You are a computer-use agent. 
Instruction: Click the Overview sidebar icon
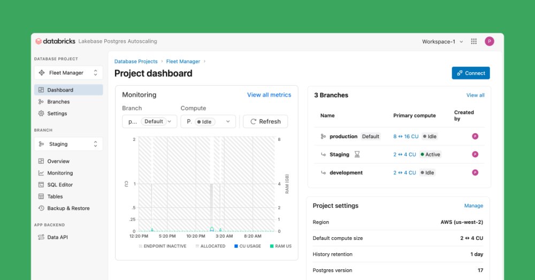pyautogui.click(x=41, y=161)
